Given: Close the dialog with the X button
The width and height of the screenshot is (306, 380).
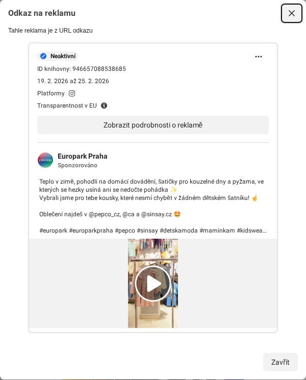Looking at the screenshot, I should 292,13.
